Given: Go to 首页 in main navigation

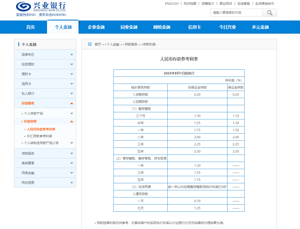Looking at the screenshot, I should [30, 27].
